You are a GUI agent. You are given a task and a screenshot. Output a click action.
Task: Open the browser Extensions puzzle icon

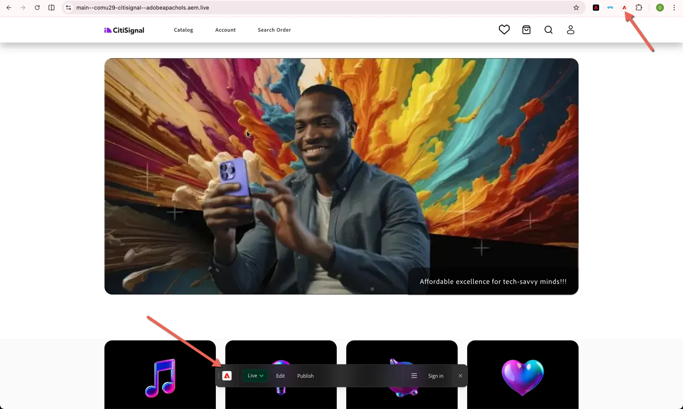tap(639, 8)
